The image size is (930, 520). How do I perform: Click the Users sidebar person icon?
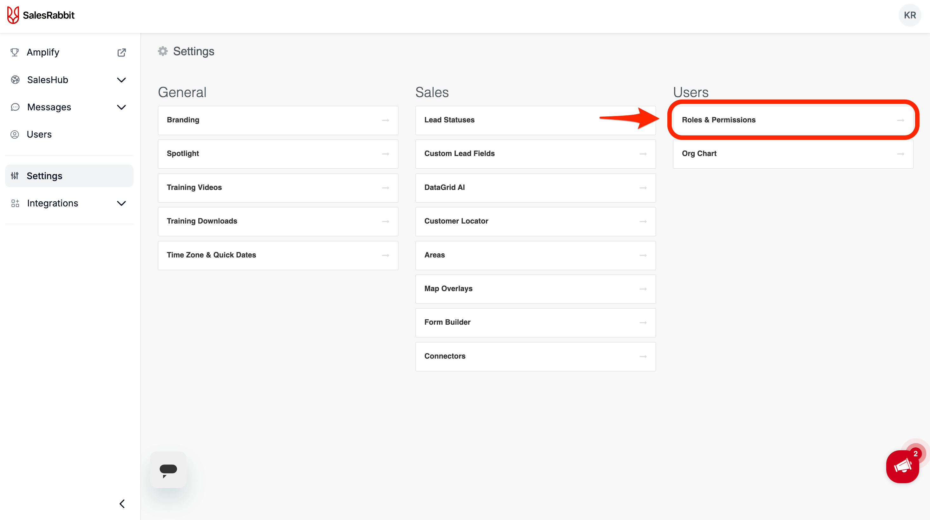pos(15,135)
